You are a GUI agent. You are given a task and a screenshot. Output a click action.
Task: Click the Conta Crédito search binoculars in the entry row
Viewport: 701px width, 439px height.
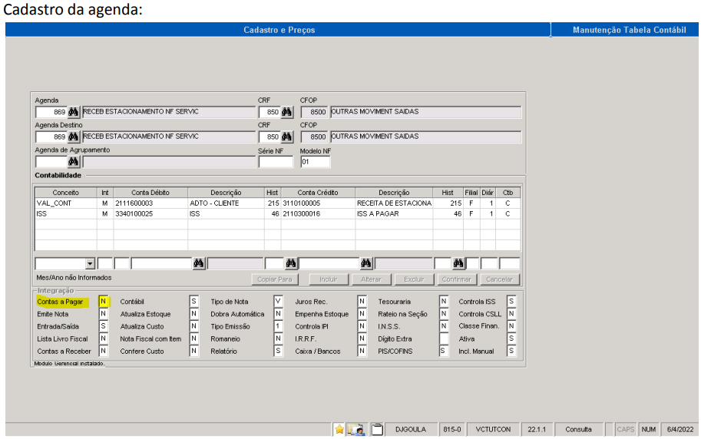pos(366,263)
